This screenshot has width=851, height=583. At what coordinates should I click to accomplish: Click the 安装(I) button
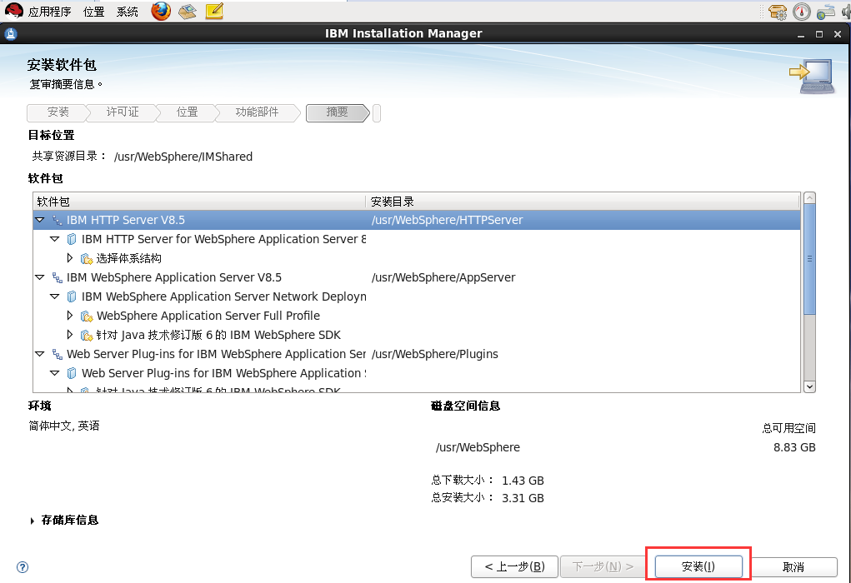tap(698, 566)
